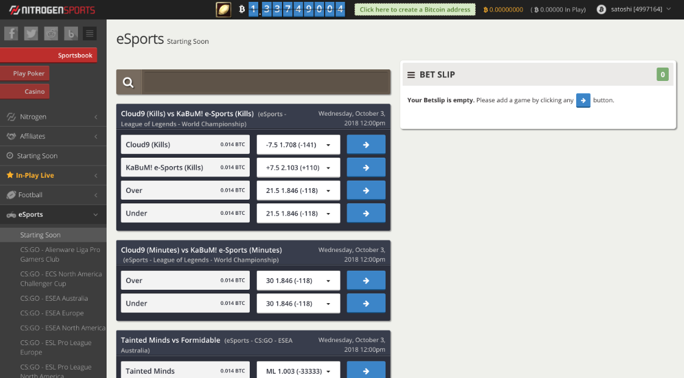Open Minutes Over 30 odds dropdown

[298, 281]
